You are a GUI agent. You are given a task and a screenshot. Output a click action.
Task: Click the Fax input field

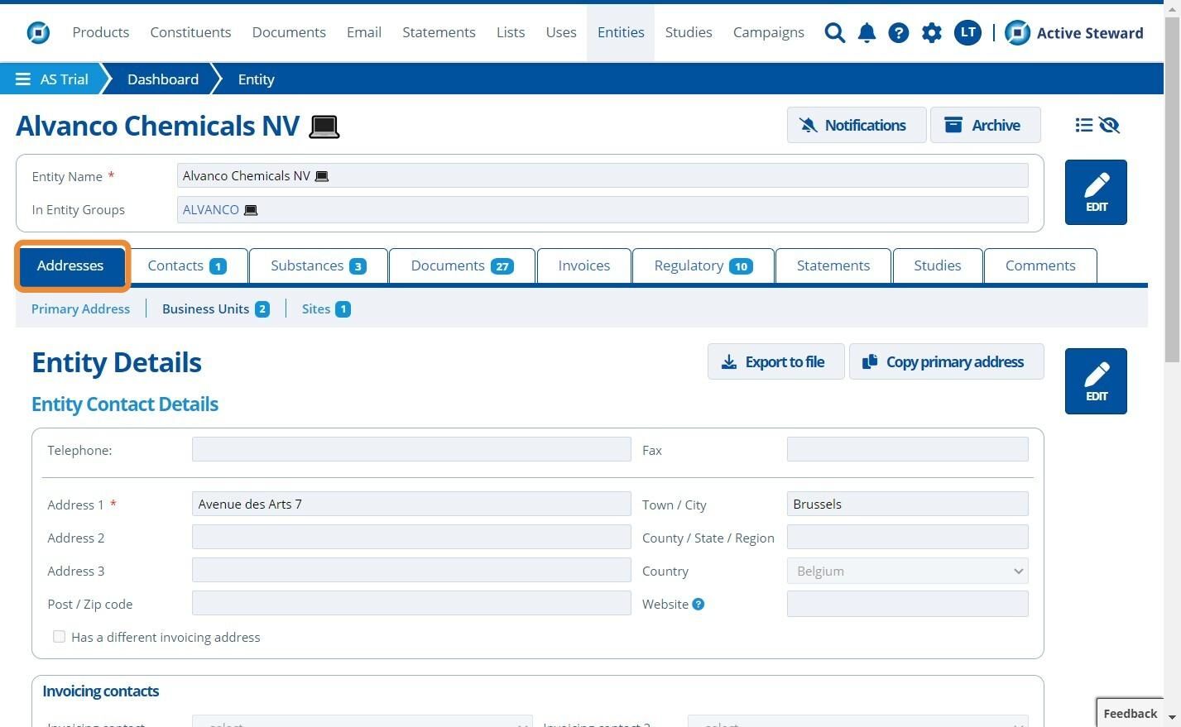coord(907,449)
